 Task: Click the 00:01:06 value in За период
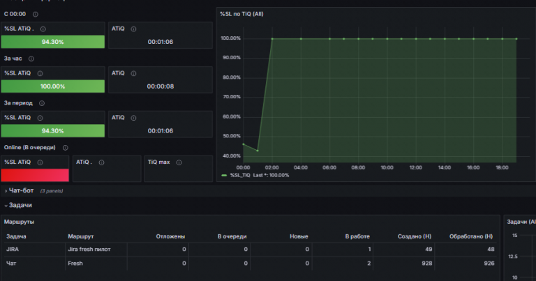(161, 131)
